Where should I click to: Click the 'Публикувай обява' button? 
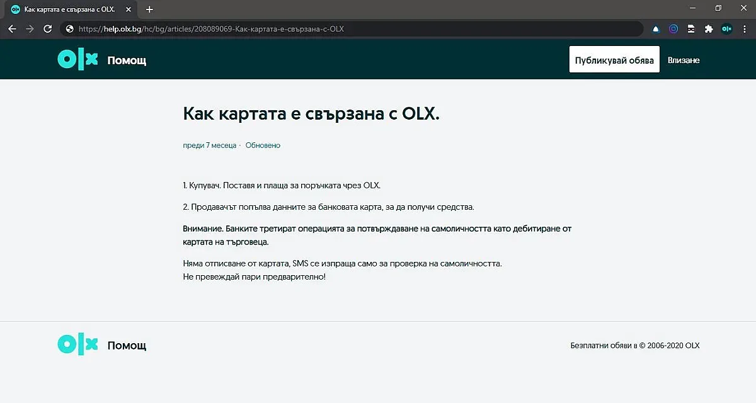[x=614, y=60]
